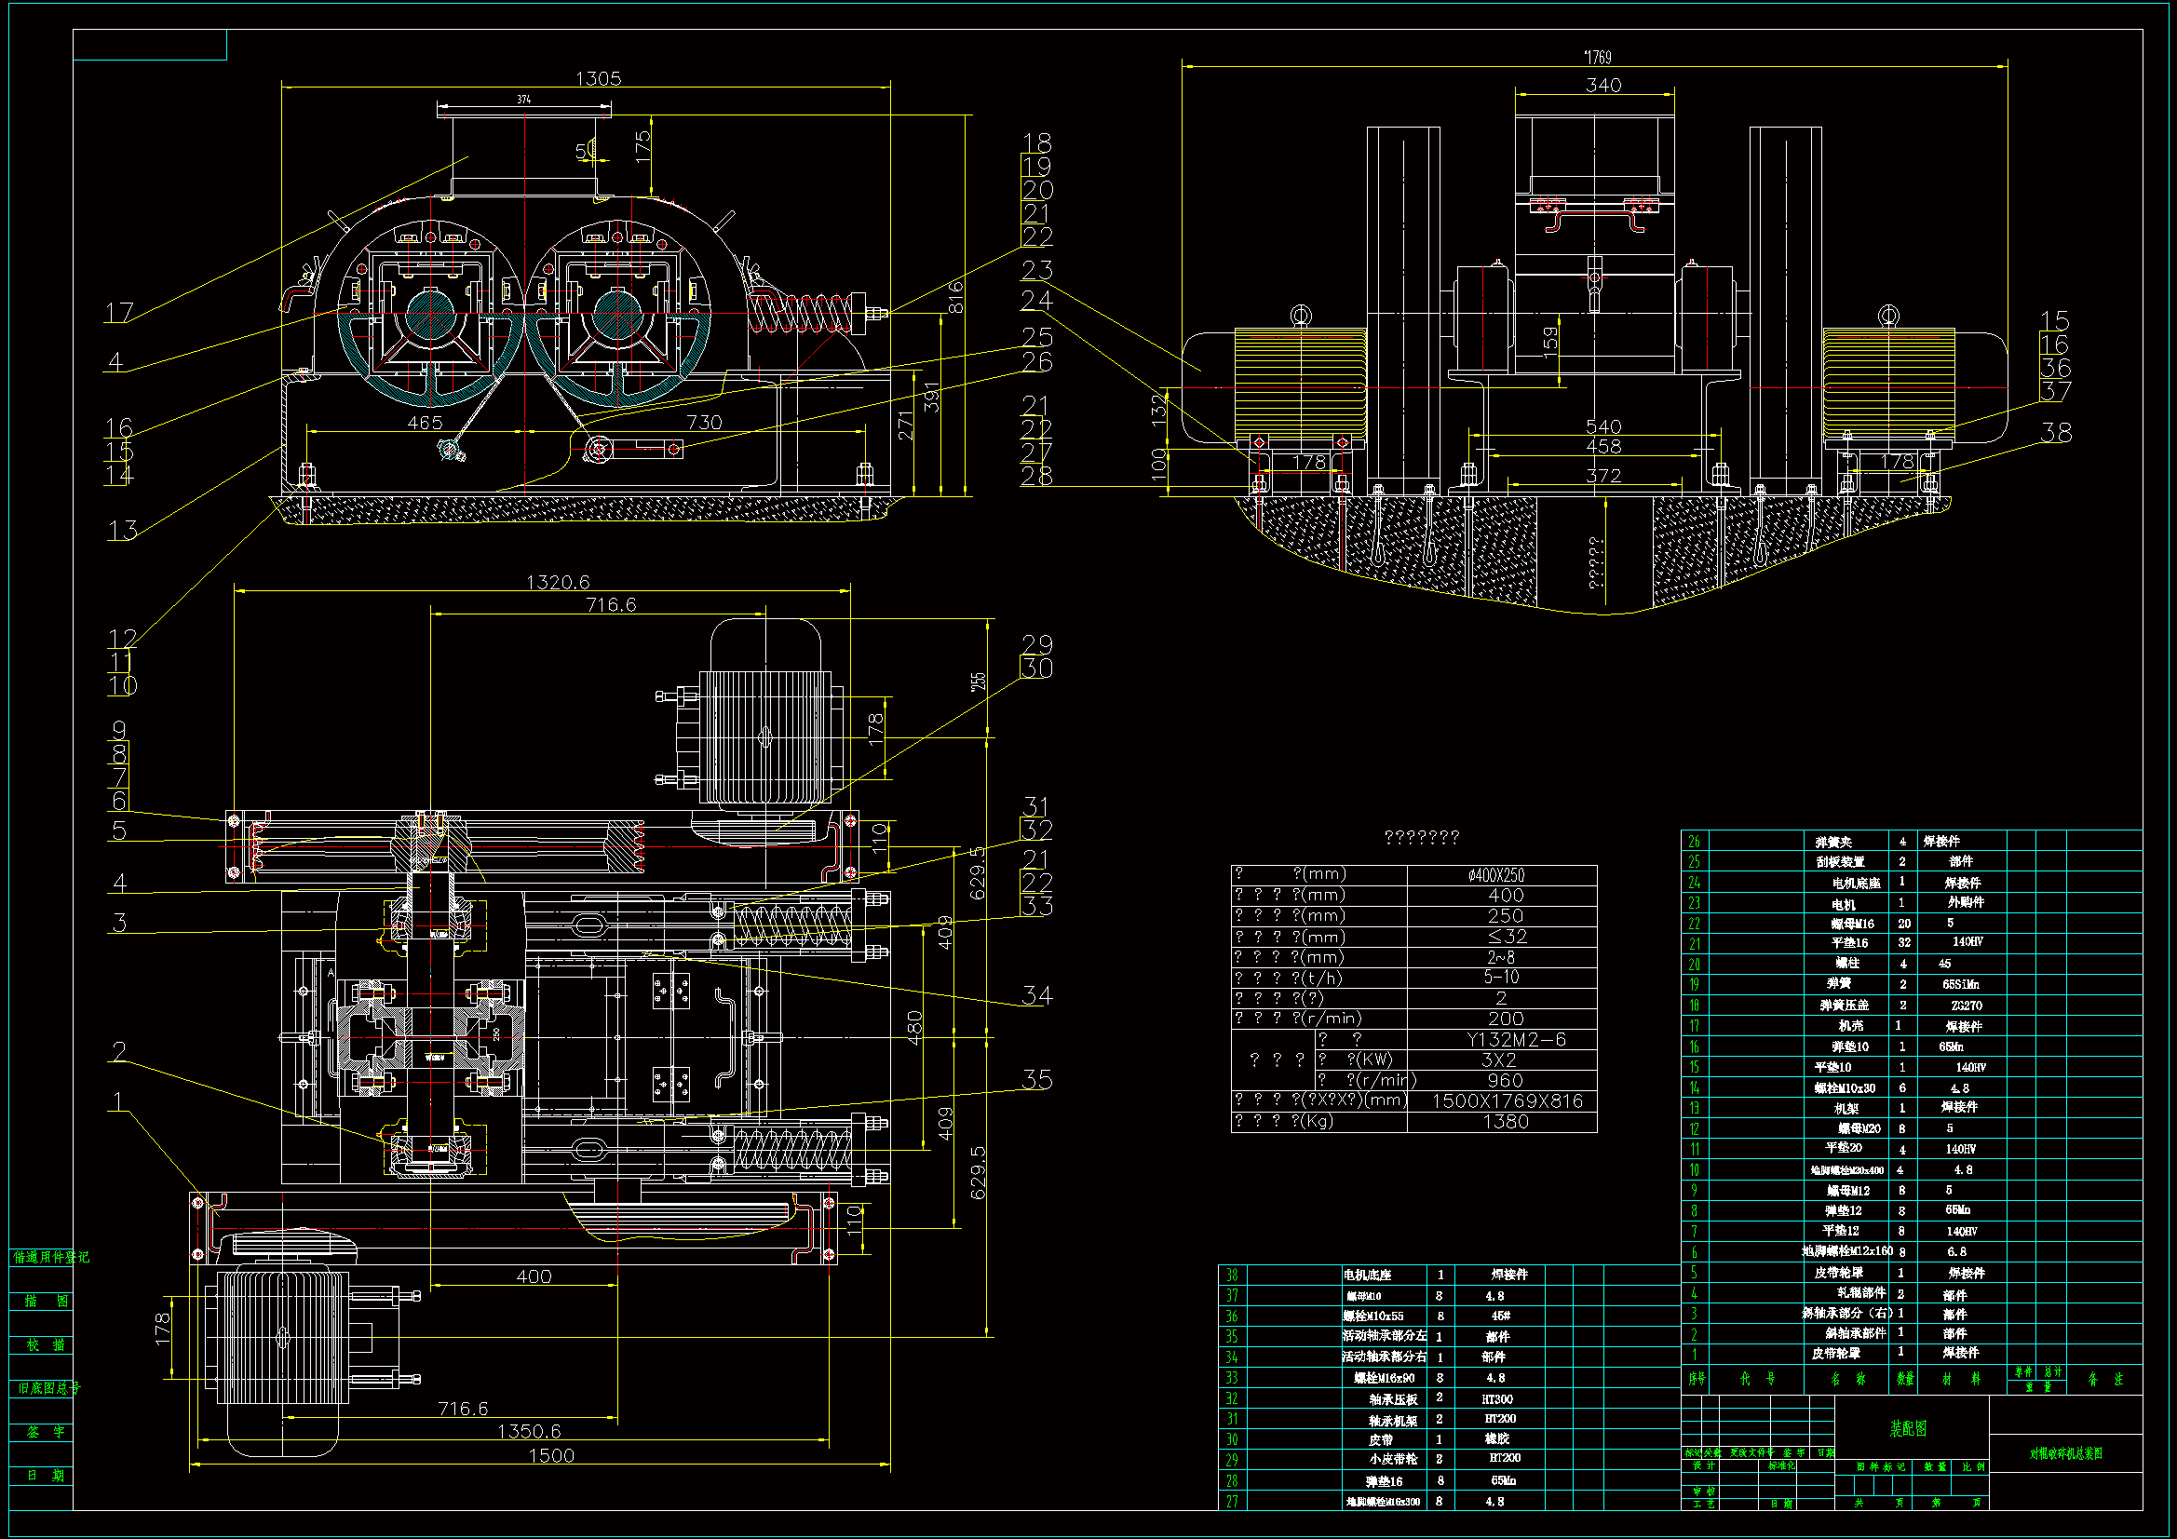The image size is (2177, 1539).
Task: Select part balloon number 34 label
Action: [1036, 995]
